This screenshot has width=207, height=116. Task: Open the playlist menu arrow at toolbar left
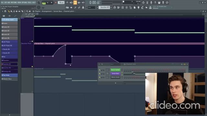3,12
